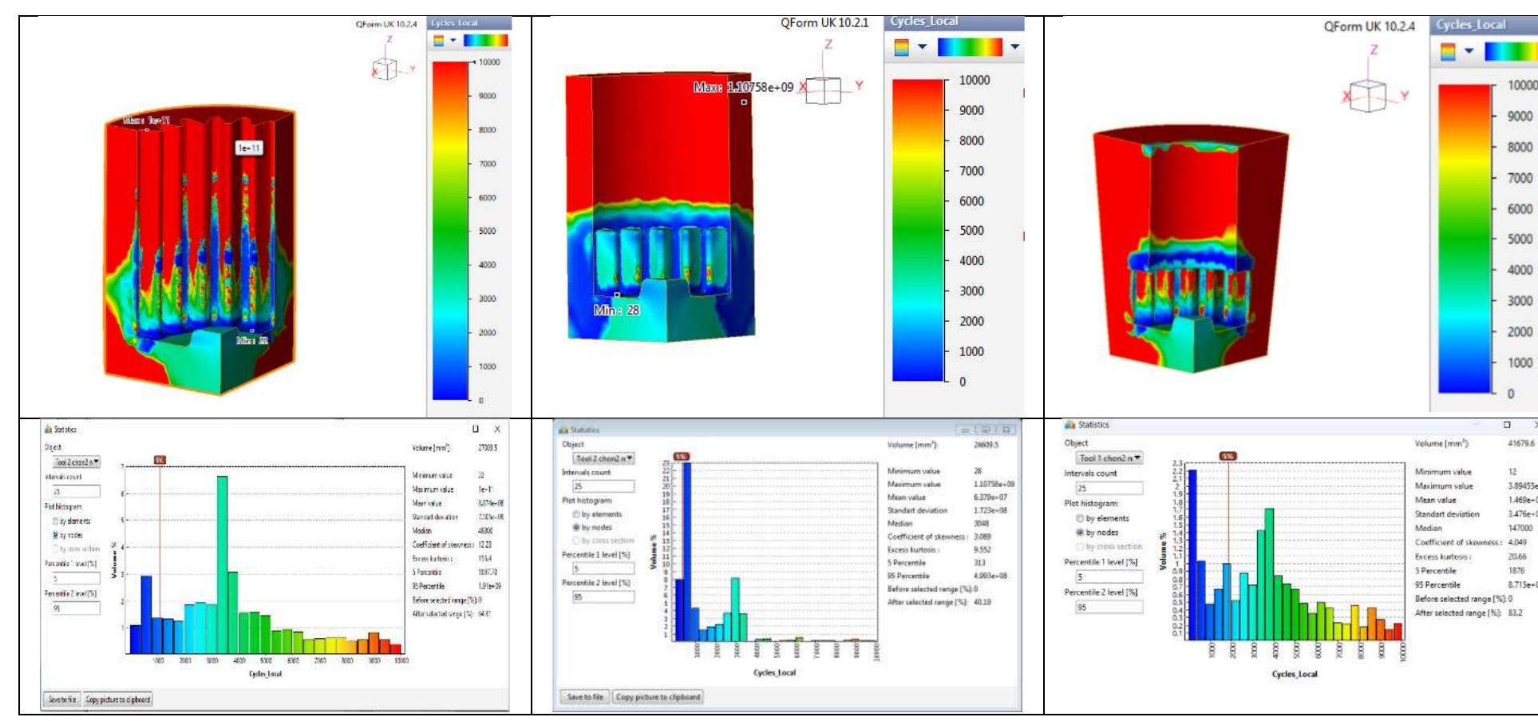Click the 5% marker in histogram with volume 24609.5
The image size is (1538, 721).
(681, 457)
